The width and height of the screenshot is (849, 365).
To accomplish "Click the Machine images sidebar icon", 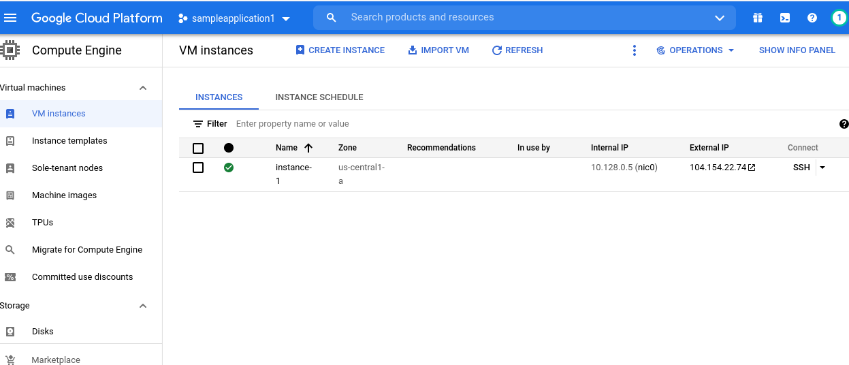I will (x=10, y=195).
